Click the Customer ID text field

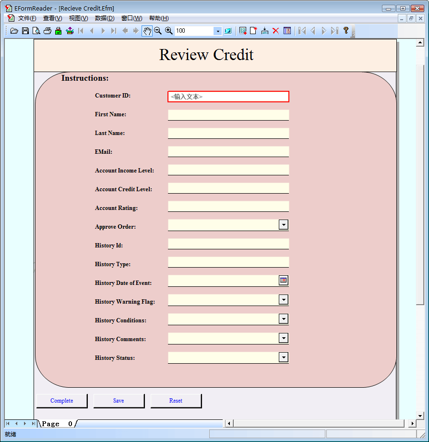tap(228, 97)
